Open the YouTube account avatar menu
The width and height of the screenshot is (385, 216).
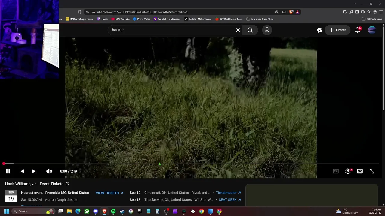point(372,30)
